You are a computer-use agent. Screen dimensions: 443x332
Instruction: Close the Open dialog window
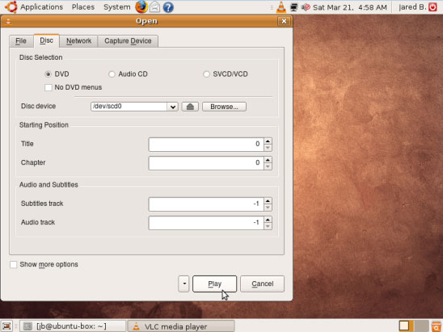pos(284,21)
